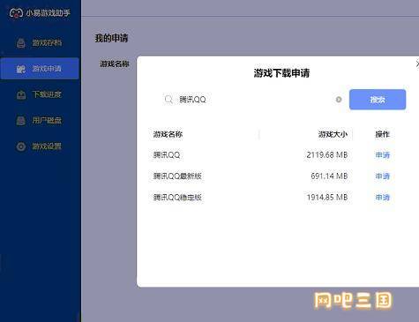Viewport: 419px width, 322px height.
Task: Go to the 下载进度 menu item
Action: tap(40, 94)
